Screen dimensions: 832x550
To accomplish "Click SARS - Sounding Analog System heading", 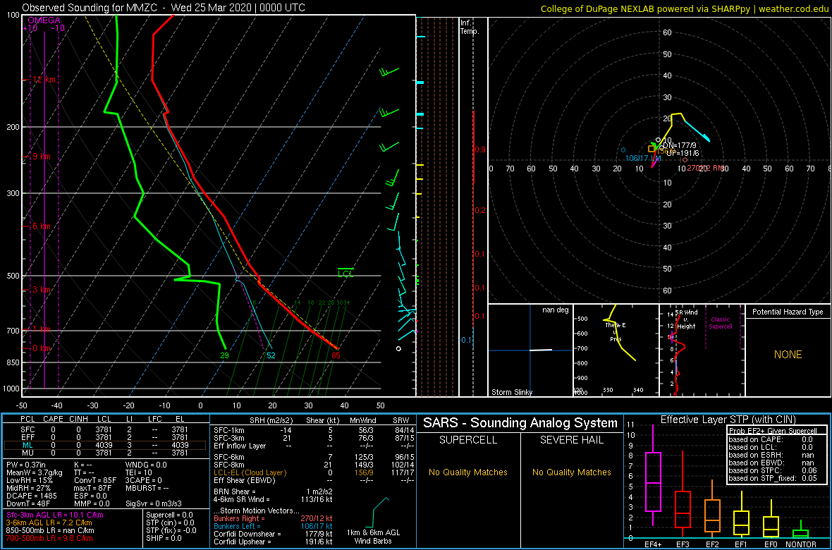I will [x=520, y=423].
